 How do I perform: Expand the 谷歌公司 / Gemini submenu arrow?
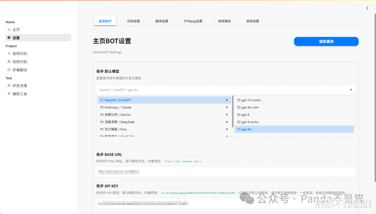click(227, 115)
